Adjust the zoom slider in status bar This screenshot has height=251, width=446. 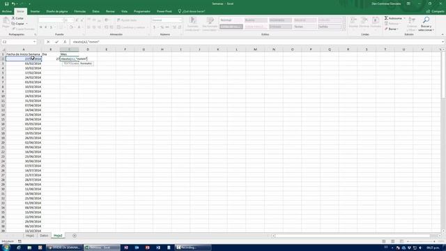pos(421,241)
